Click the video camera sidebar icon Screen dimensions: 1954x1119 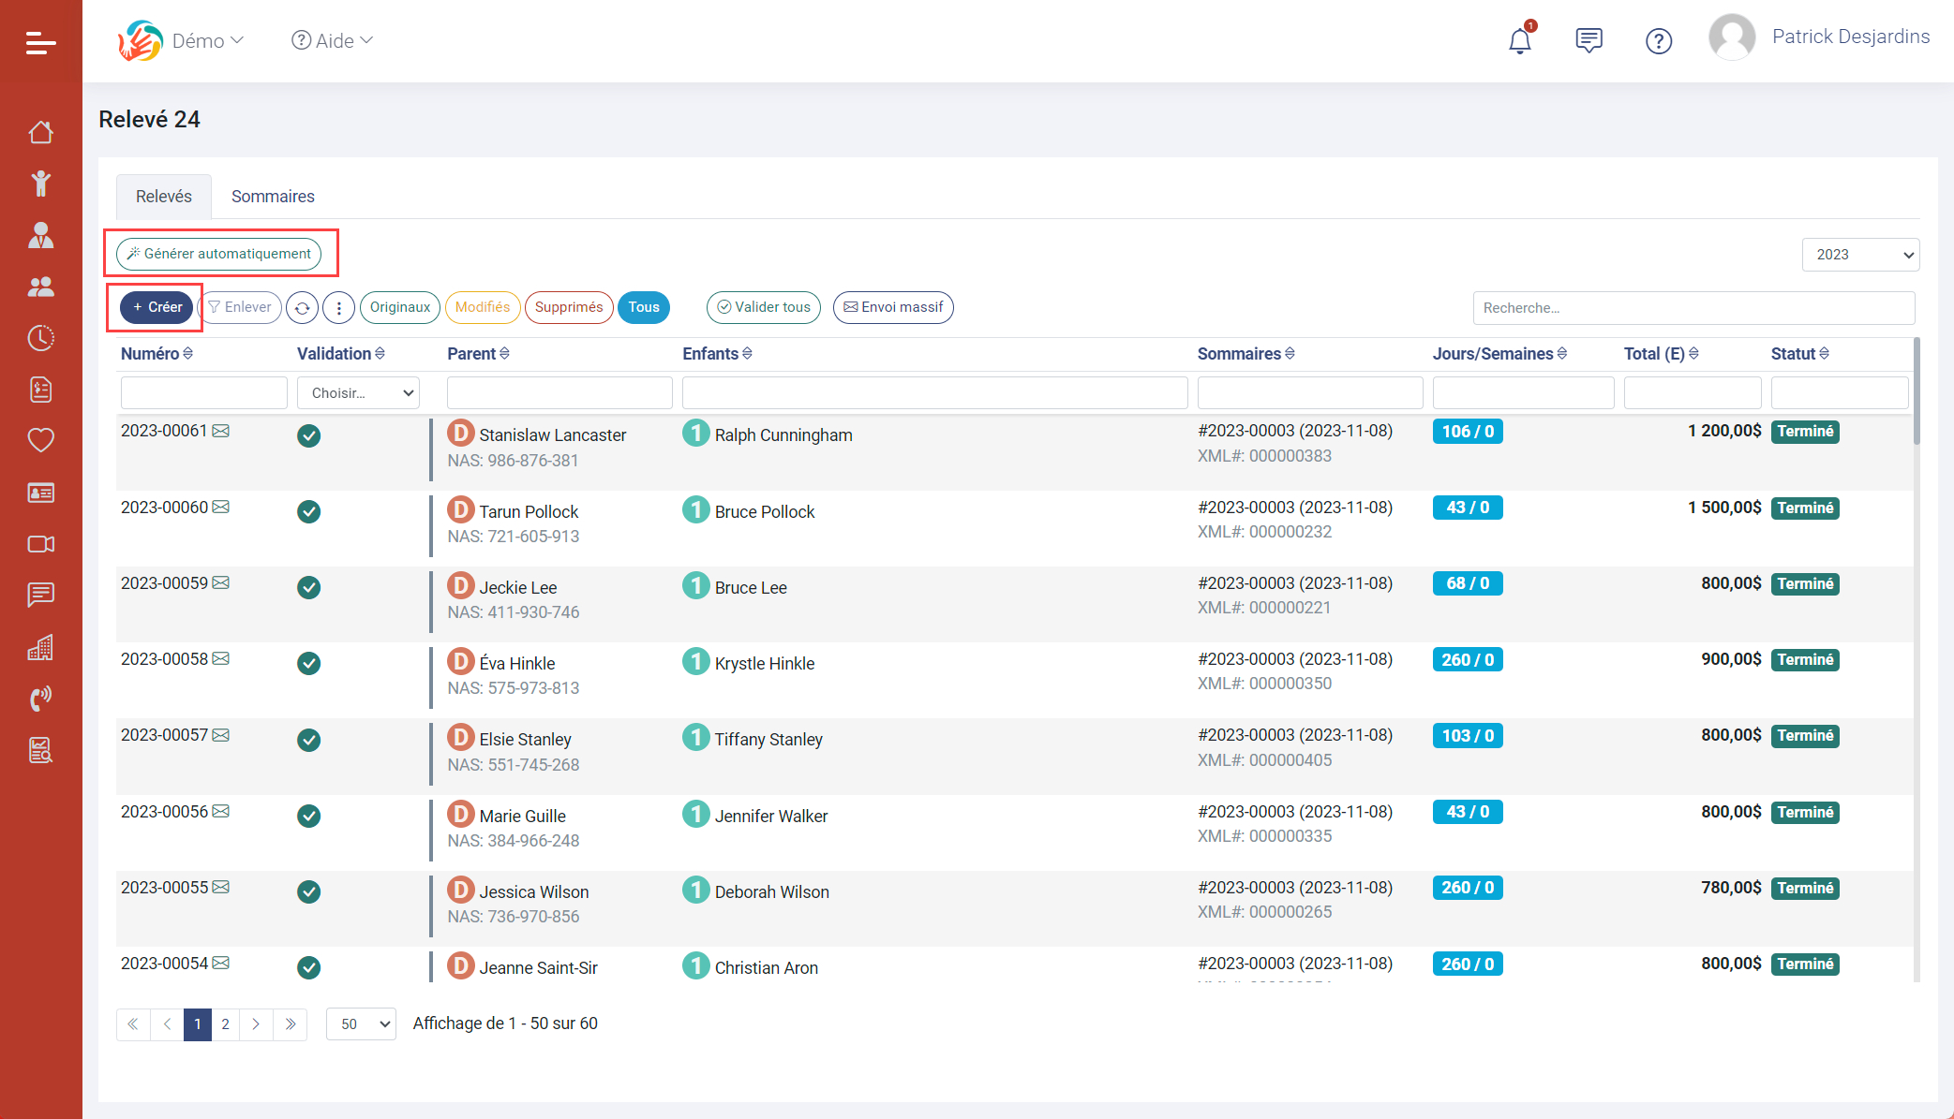pyautogui.click(x=40, y=544)
